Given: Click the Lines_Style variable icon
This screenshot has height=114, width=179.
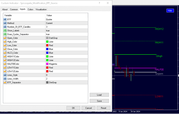Looking at the screenshot, I should tap(5, 75).
